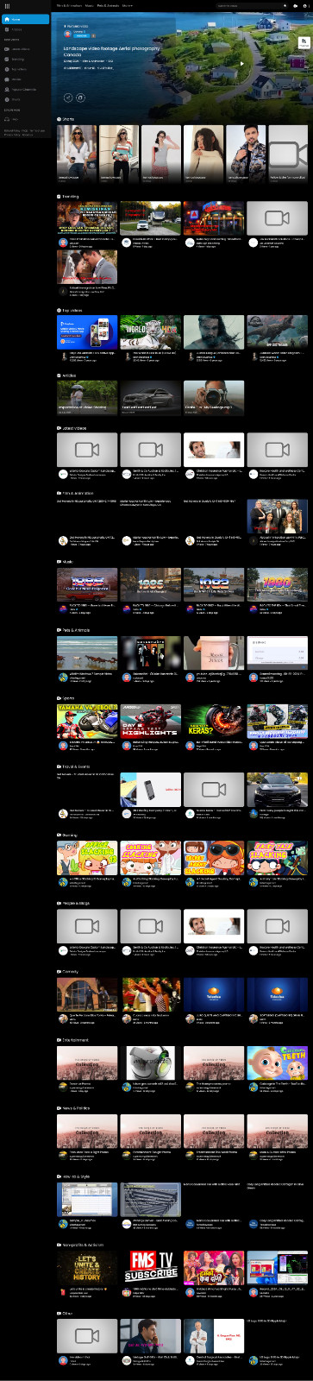Open the Let's Unite & Create History thumbnail
Viewport: 313px width, 1381px height.
tap(87, 1267)
